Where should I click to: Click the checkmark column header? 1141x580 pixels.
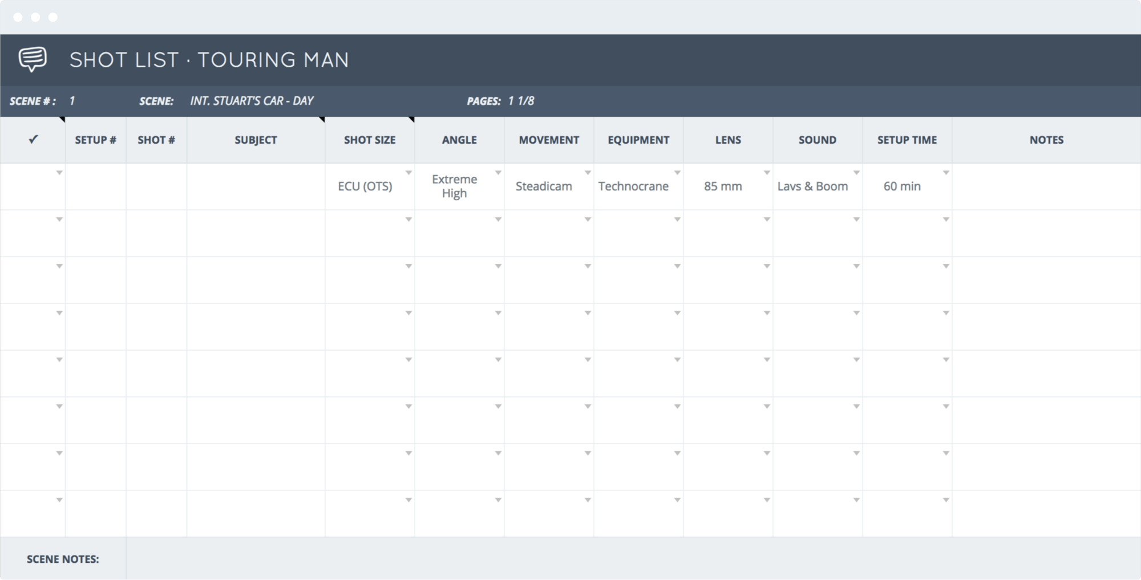click(33, 140)
